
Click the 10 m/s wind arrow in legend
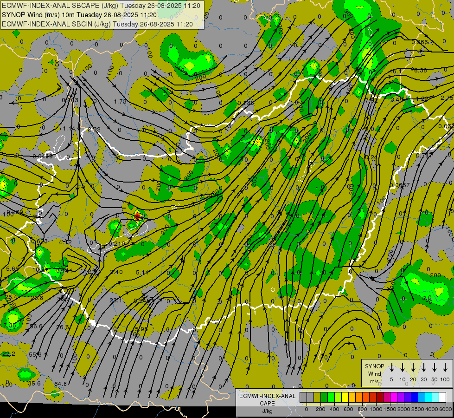coord(402,367)
